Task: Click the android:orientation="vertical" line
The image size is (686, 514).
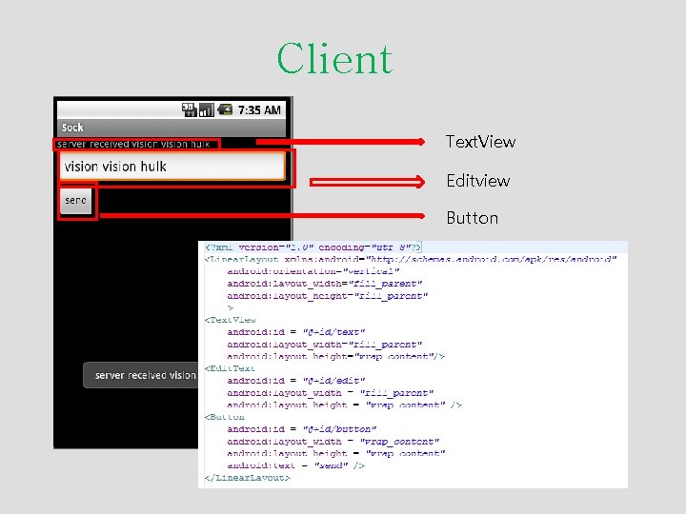Action: click(313, 271)
